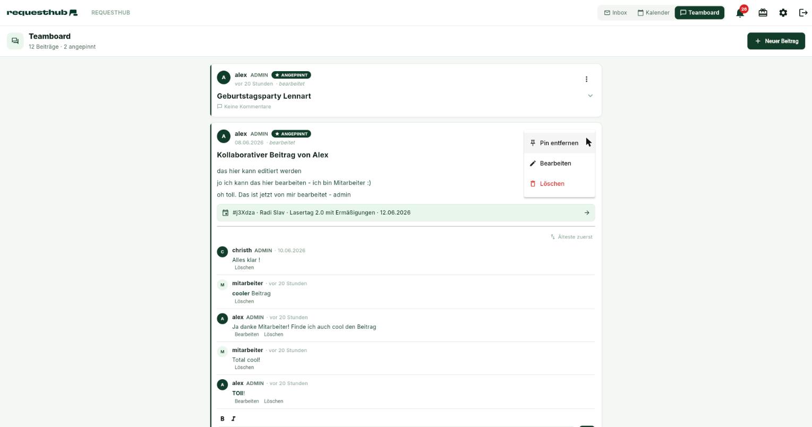This screenshot has width=812, height=427.
Task: Click mitarbeiter avatar on 'cooler Beitrag' comment
Action: [222, 285]
